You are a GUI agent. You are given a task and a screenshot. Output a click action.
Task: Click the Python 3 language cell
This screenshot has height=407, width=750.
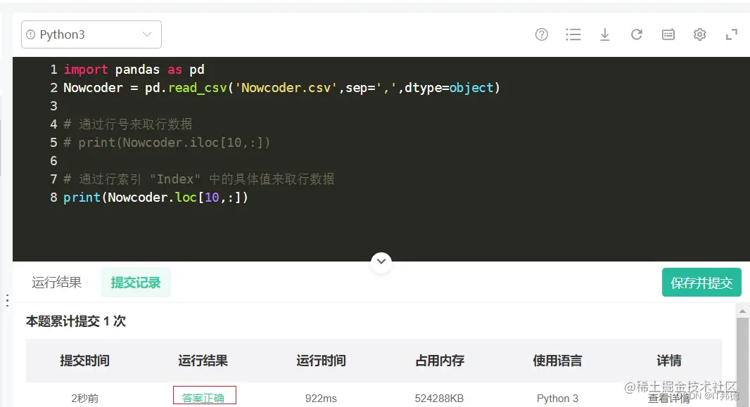[x=557, y=399]
